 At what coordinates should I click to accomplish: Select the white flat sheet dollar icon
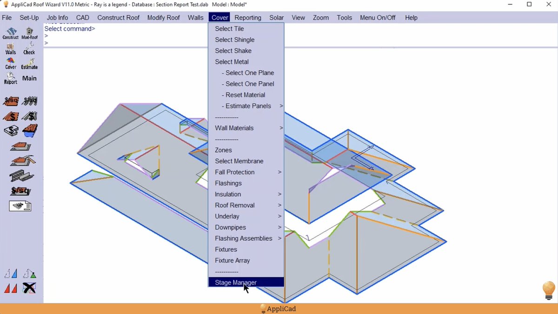11,131
